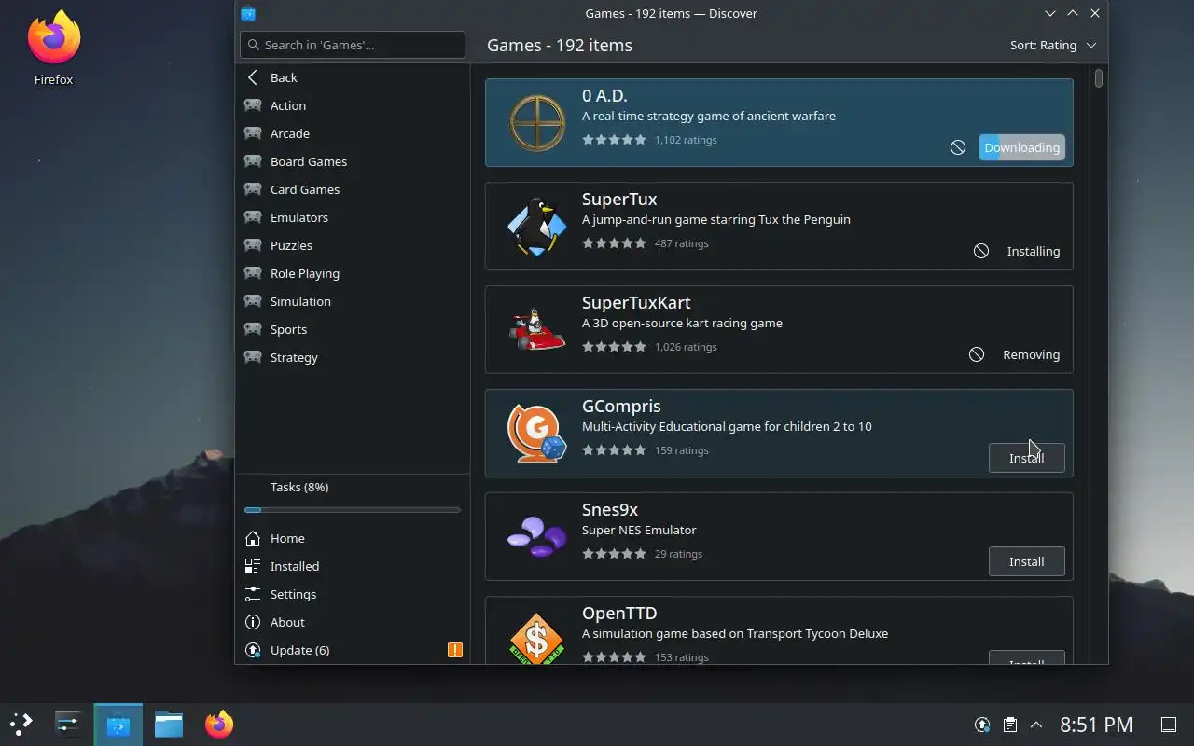
Task: Select the Arcade category
Action: (x=353, y=133)
